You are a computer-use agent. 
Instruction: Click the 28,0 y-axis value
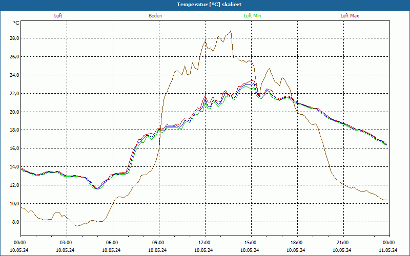[x=14, y=38]
